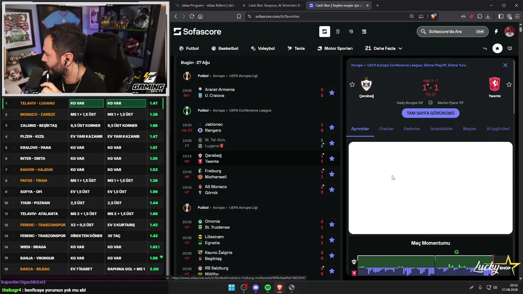This screenshot has height=294, width=523.
Task: Open the Voleybol sport link
Action: (x=263, y=48)
